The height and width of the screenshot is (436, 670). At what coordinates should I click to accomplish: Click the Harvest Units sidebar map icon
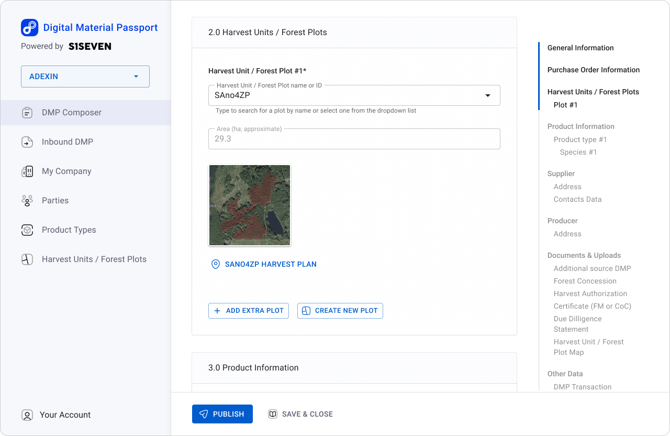click(x=27, y=259)
